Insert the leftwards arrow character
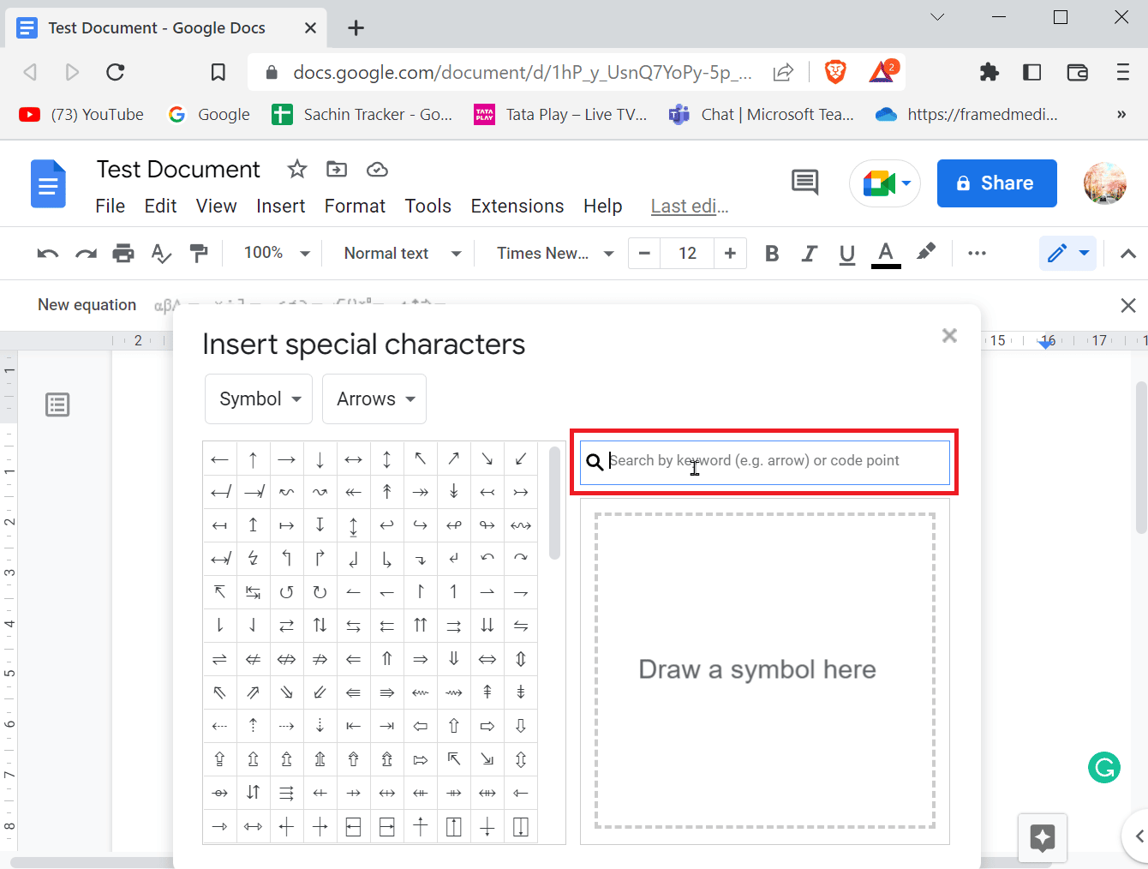Image resolution: width=1148 pixels, height=869 pixels. [219, 459]
